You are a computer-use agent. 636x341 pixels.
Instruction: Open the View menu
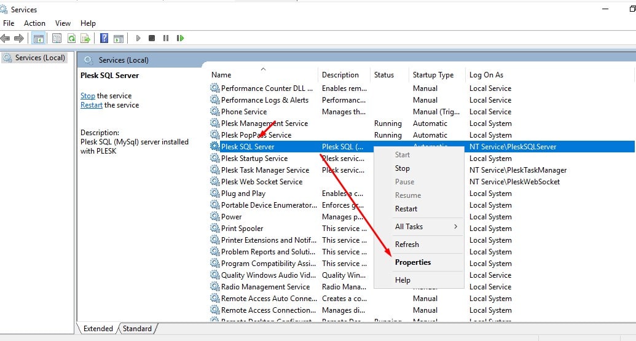63,23
